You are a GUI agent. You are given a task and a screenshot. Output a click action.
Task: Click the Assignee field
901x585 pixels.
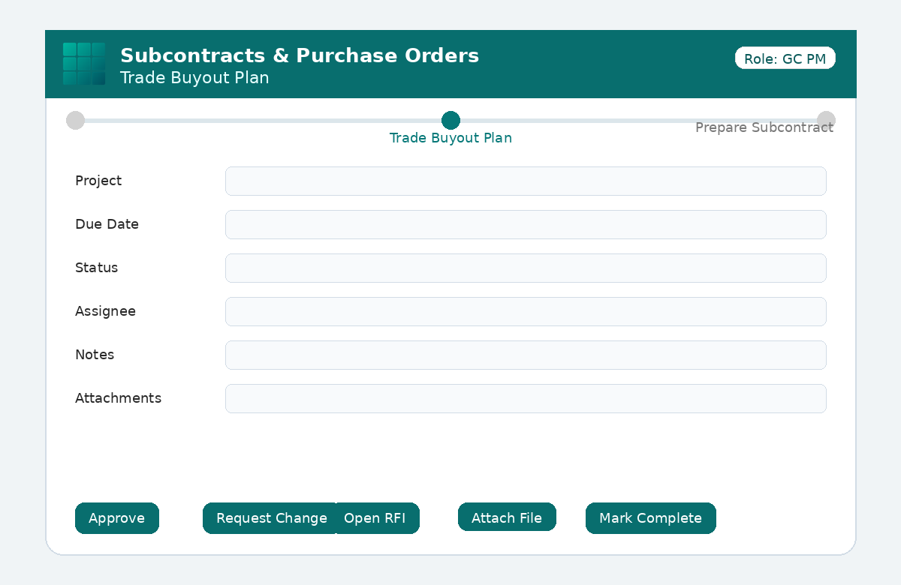[x=526, y=311]
